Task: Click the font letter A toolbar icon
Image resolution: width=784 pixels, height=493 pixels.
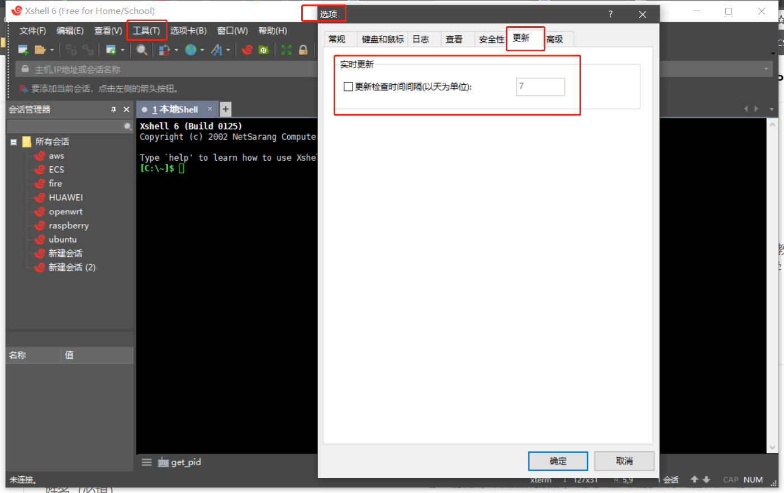Action: pos(216,50)
